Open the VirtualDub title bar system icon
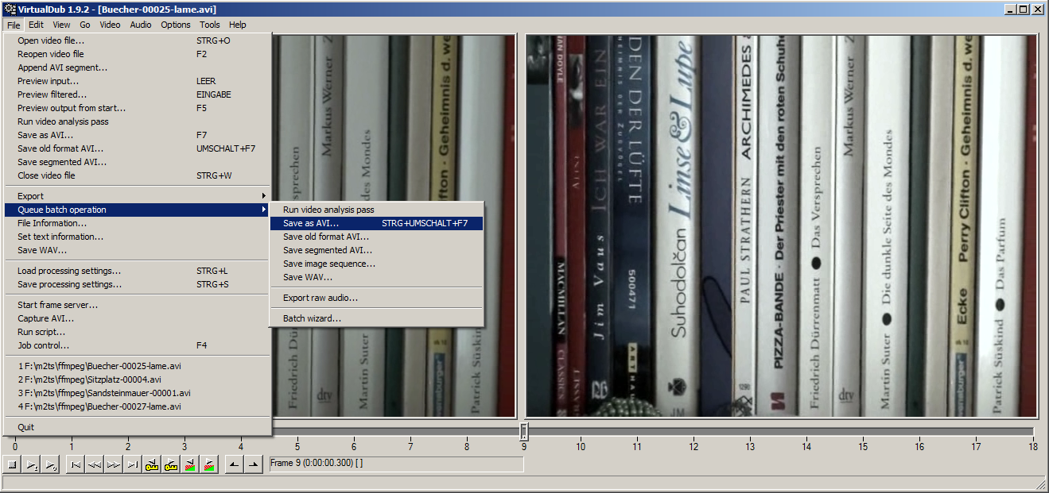Viewport: 1049px width, 493px height. click(x=9, y=9)
